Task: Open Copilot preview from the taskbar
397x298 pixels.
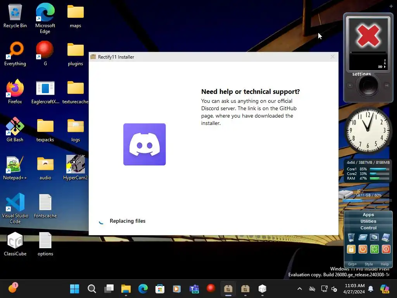Action: [x=385, y=289]
